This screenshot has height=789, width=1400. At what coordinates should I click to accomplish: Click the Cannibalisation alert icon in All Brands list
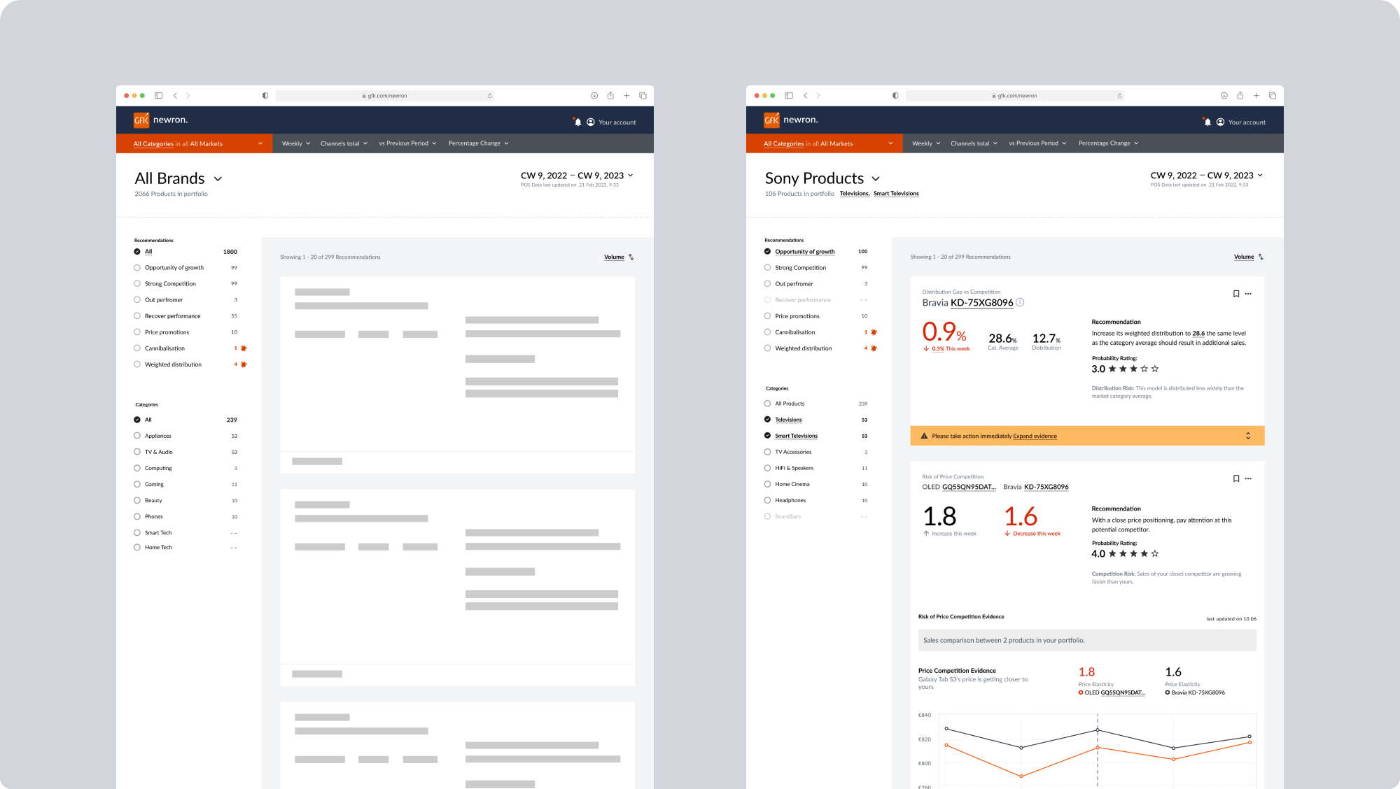[244, 348]
